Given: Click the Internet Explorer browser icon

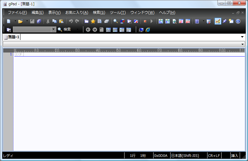Looking at the screenshot, I should point(148,29).
